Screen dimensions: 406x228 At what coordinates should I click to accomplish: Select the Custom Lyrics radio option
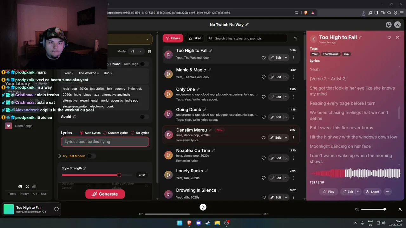(x=105, y=133)
